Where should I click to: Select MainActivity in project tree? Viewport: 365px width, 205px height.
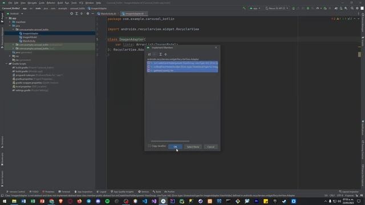pyautogui.click(x=29, y=41)
